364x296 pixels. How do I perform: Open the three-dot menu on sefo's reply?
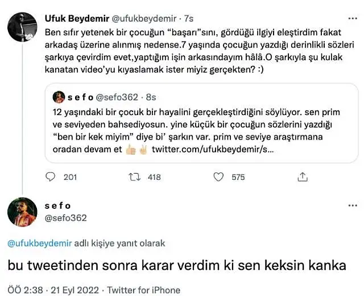[353, 205]
